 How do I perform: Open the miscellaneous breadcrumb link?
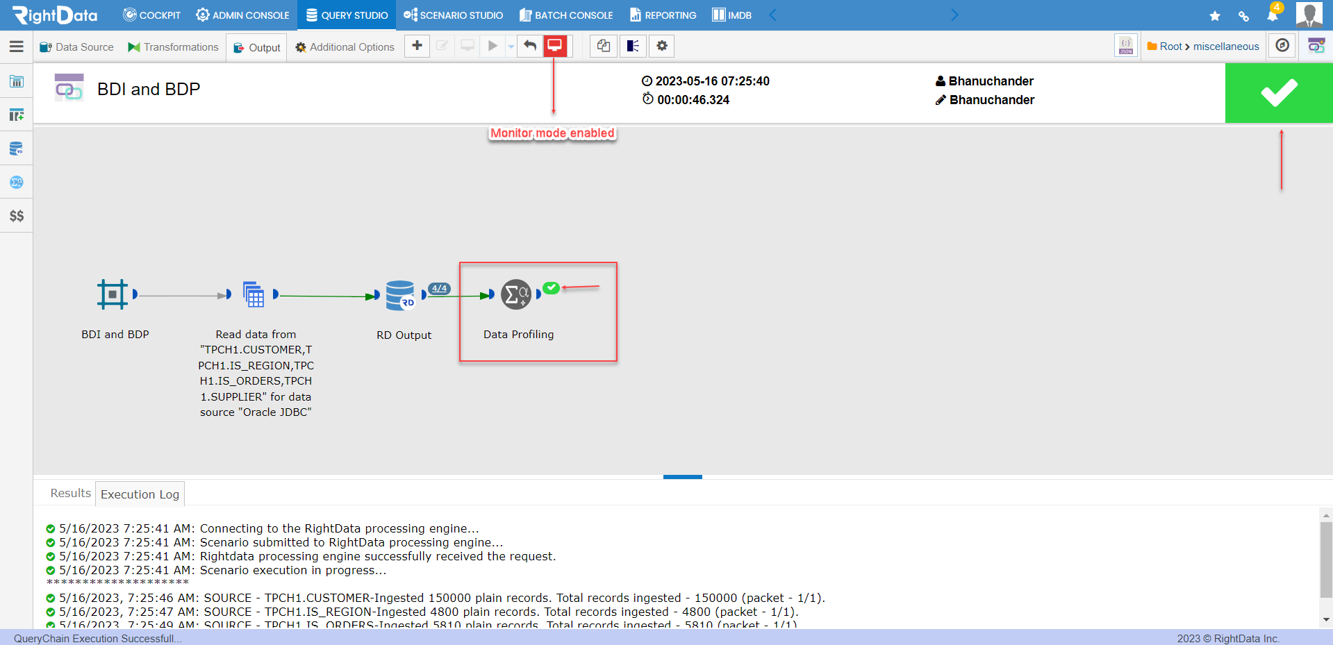point(1225,46)
